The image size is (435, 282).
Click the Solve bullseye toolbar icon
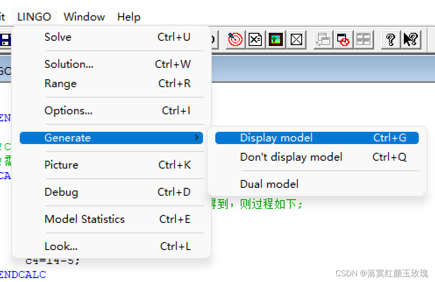click(235, 39)
